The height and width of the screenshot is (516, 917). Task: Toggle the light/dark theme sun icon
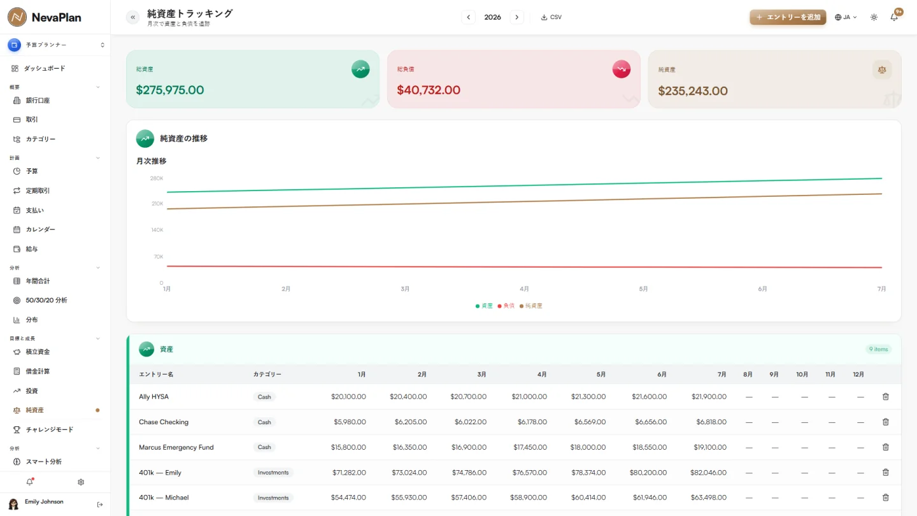pos(874,17)
